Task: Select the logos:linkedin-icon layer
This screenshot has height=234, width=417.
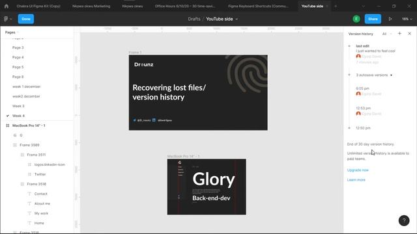Action: (x=50, y=164)
